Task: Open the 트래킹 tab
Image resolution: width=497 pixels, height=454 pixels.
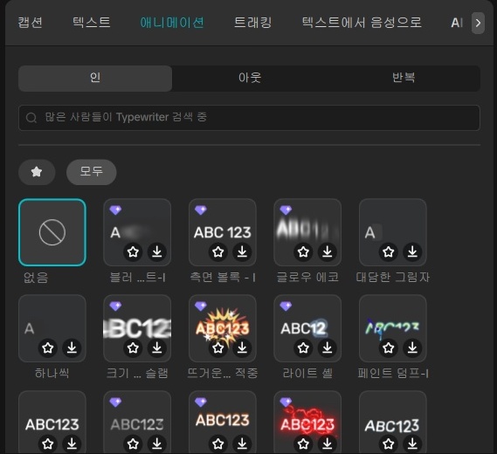Action: tap(252, 23)
